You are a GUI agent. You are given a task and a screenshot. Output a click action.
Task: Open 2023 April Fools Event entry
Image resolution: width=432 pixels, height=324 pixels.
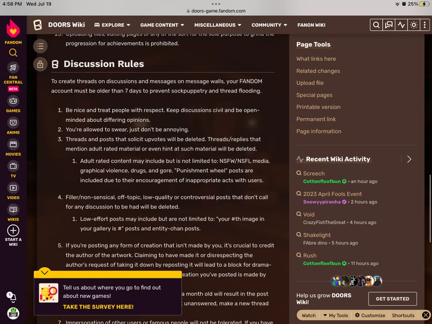pos(332,194)
